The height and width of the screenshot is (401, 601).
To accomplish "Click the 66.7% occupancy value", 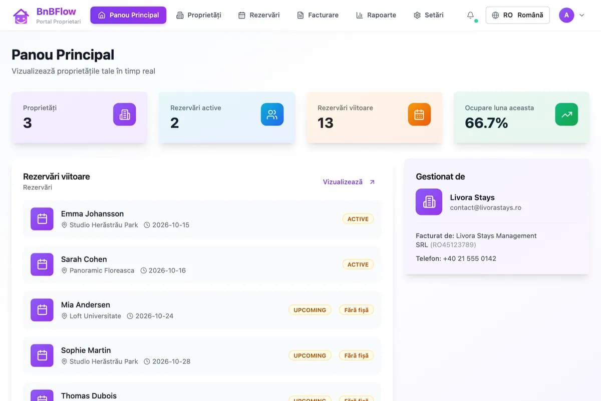I will coord(486,122).
